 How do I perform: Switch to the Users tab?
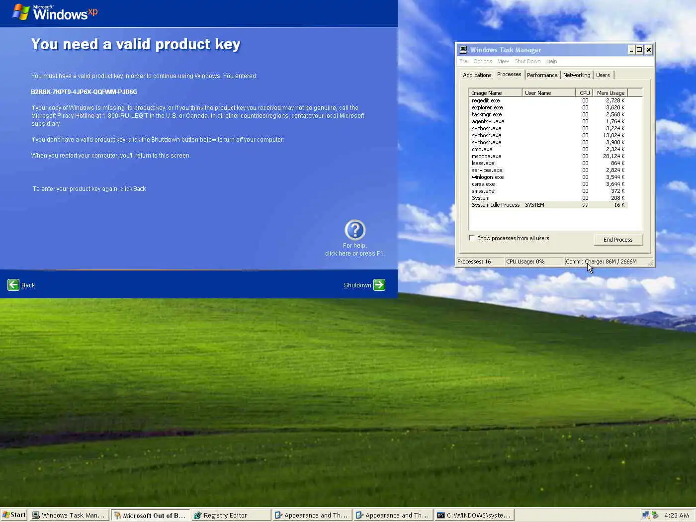pos(603,75)
